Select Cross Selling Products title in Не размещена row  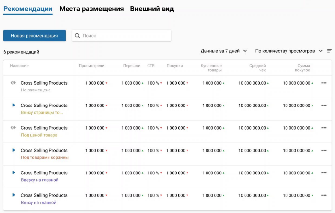(x=44, y=83)
